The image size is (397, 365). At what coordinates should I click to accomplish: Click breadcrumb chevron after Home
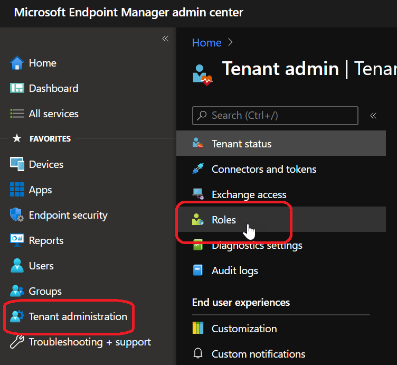(230, 42)
